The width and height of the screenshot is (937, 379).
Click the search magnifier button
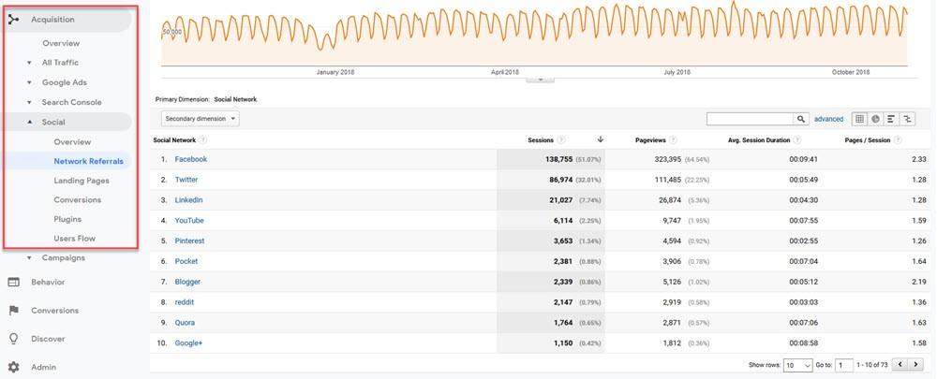point(801,119)
